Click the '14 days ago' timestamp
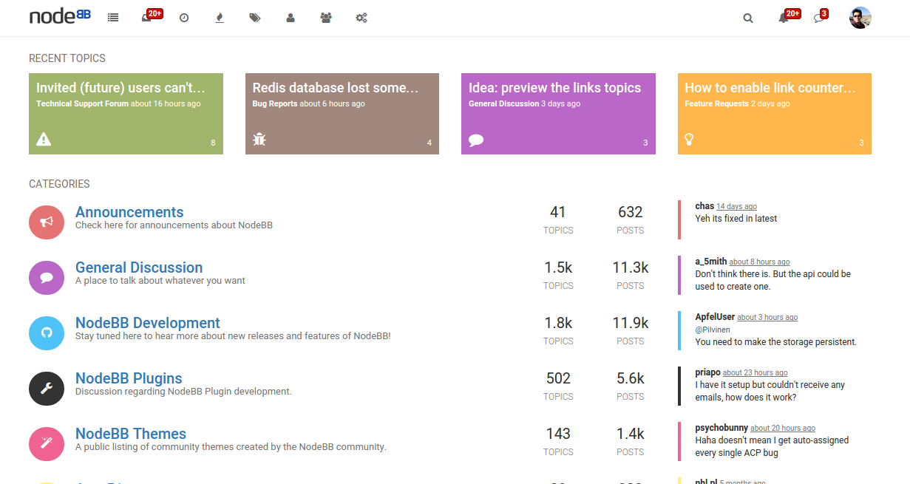910x484 pixels. coord(736,207)
